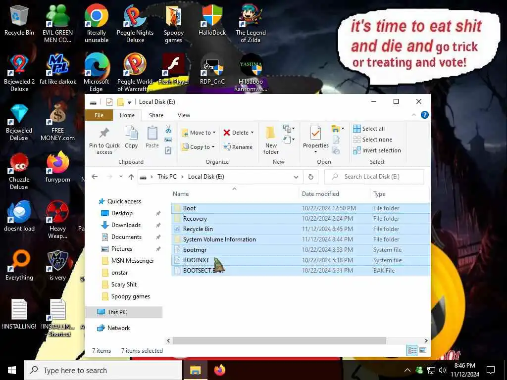
Task: Click This PC in the address breadcrumb
Action: (167, 177)
